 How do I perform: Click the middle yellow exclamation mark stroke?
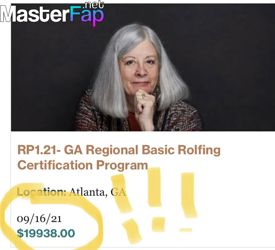[154, 187]
